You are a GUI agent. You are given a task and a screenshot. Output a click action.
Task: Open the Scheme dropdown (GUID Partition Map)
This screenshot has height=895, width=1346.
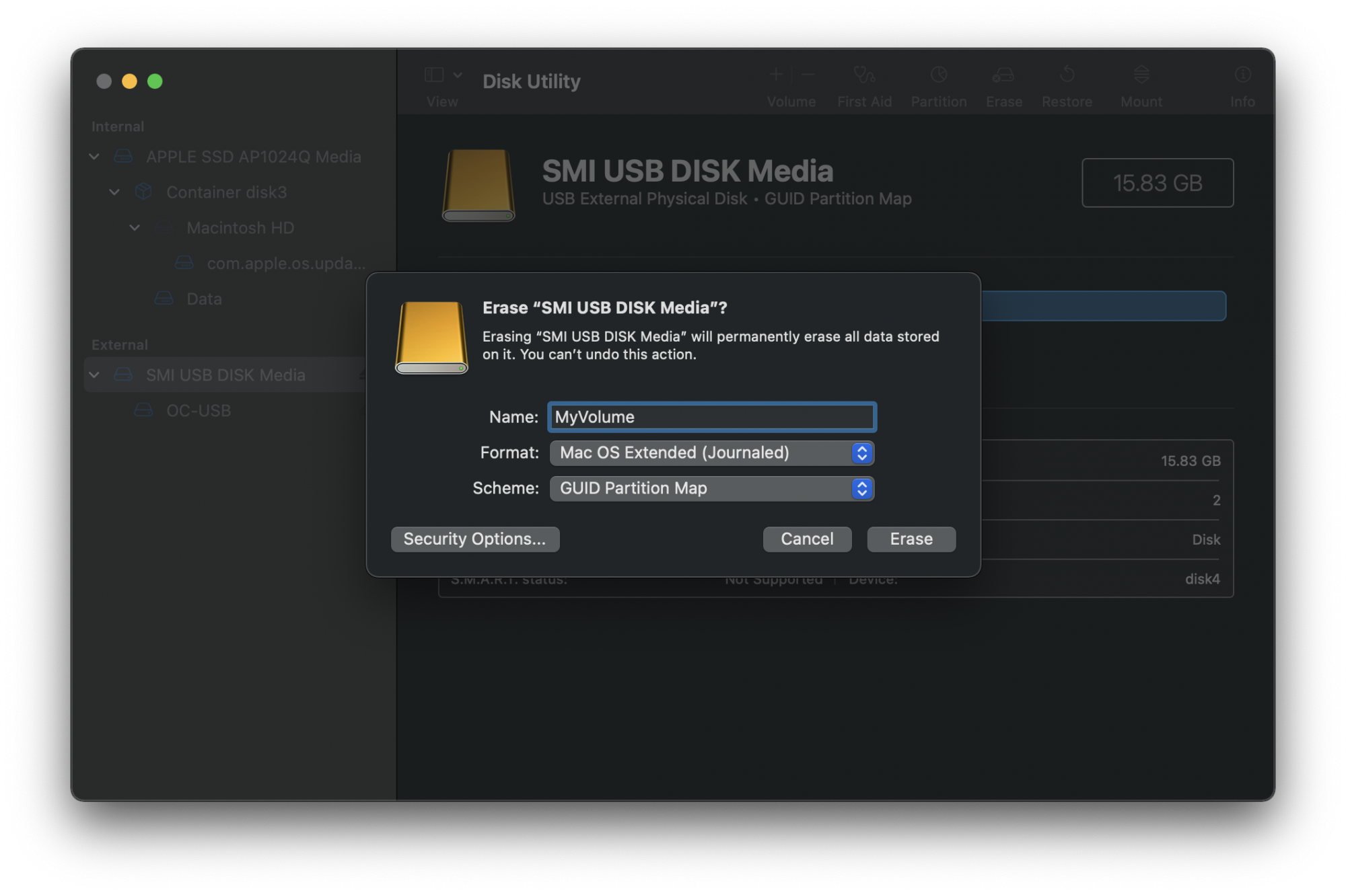point(712,488)
